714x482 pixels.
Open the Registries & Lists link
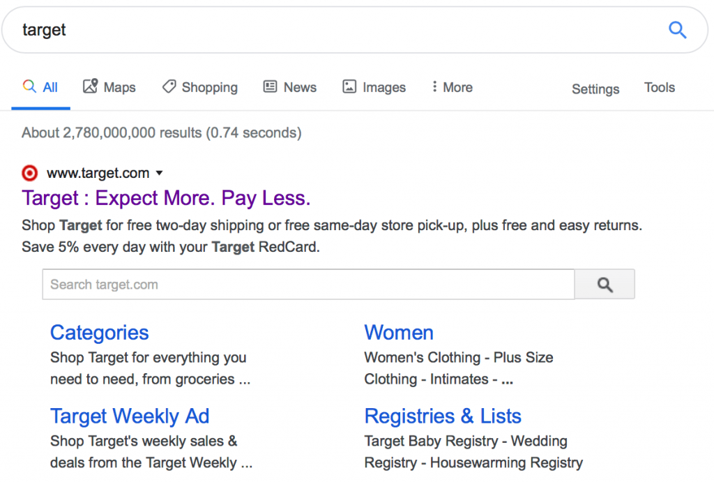point(442,416)
